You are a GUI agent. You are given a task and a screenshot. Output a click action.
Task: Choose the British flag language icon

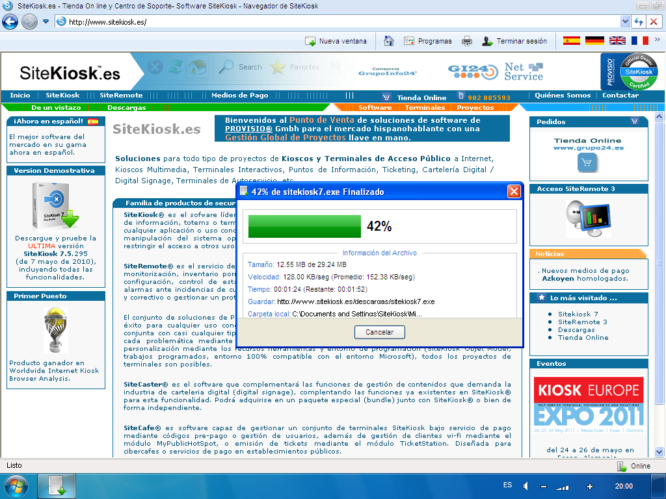click(x=617, y=41)
